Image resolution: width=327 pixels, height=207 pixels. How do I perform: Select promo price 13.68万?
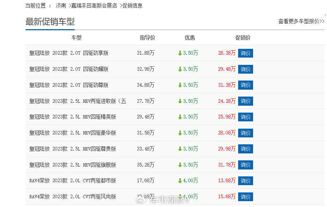[x=227, y=180]
